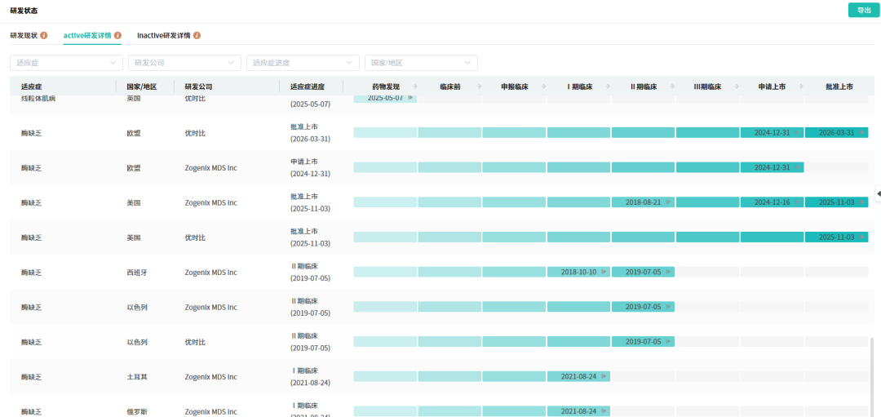Open the 适应症进度 filter dropdown
This screenshot has width=881, height=417.
tap(302, 63)
